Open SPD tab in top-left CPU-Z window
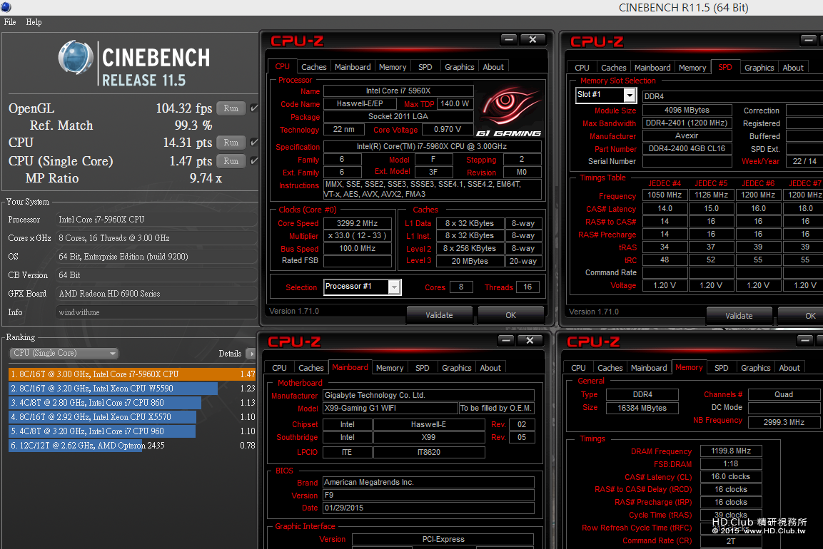This screenshot has width=823, height=549. click(x=425, y=67)
